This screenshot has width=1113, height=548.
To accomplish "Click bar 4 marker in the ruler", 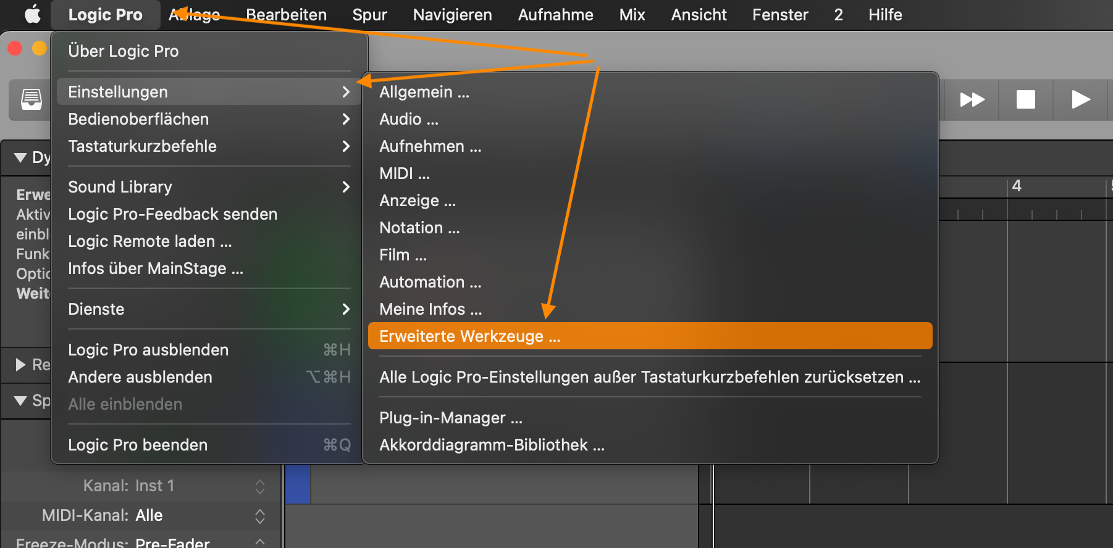I will (1016, 186).
